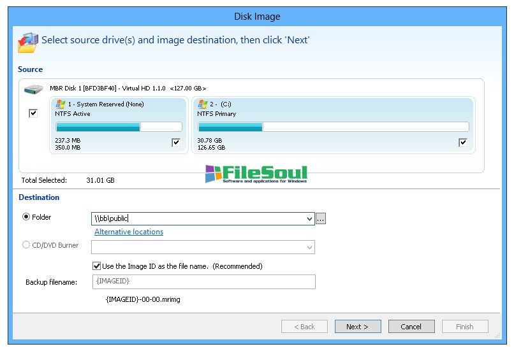Uncheck the C: partition checkbox
Image resolution: width=514 pixels, height=349 pixels.
(463, 143)
